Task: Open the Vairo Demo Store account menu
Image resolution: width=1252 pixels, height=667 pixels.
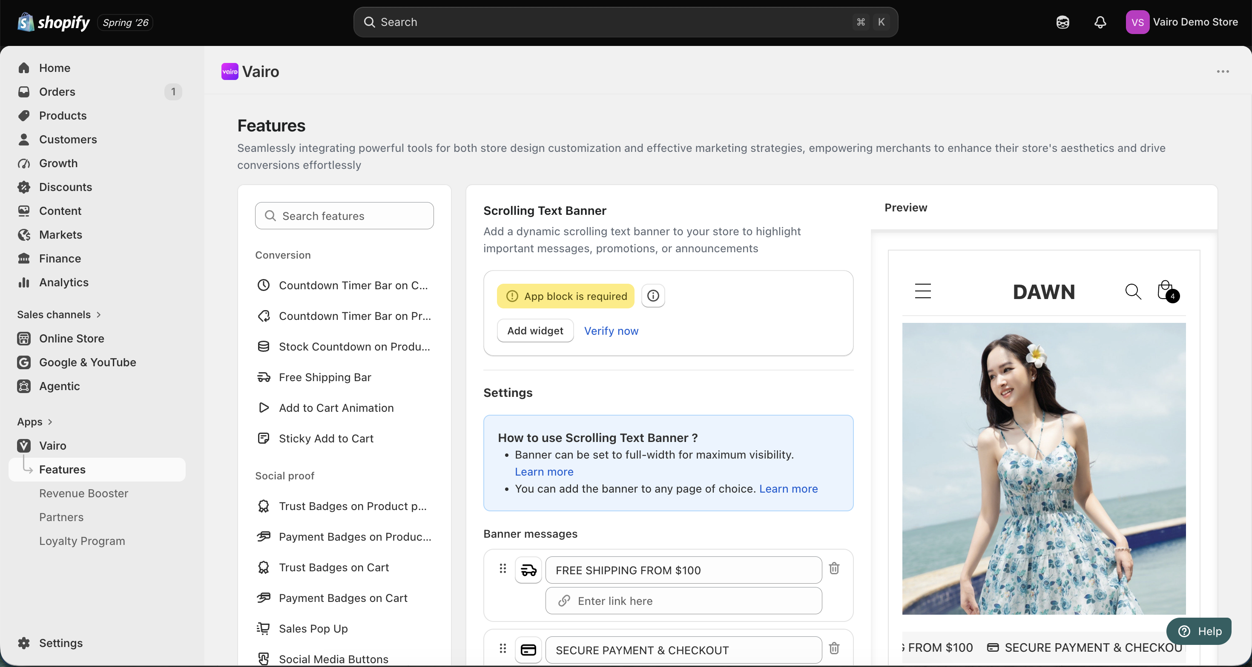Action: (1182, 22)
